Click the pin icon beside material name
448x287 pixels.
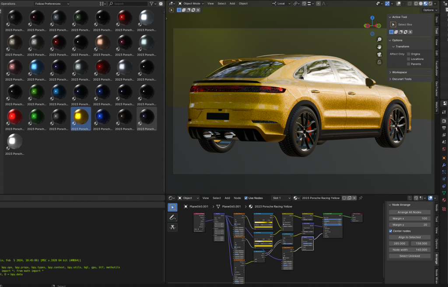pos(360,198)
